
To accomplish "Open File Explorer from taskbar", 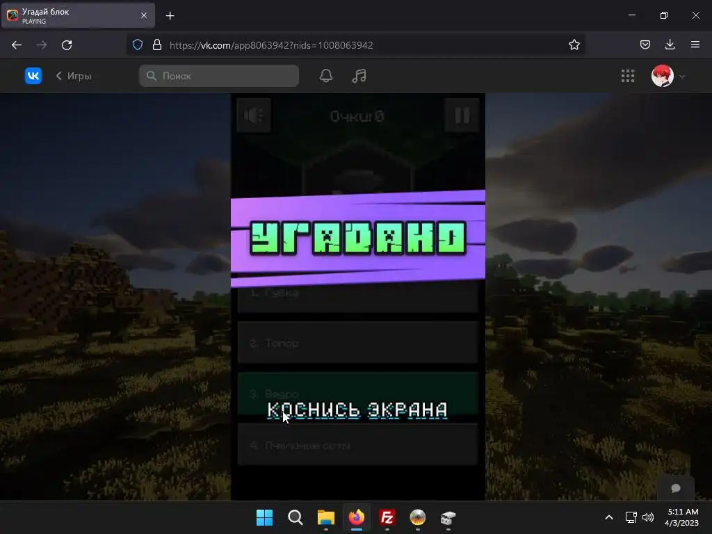I will click(325, 517).
